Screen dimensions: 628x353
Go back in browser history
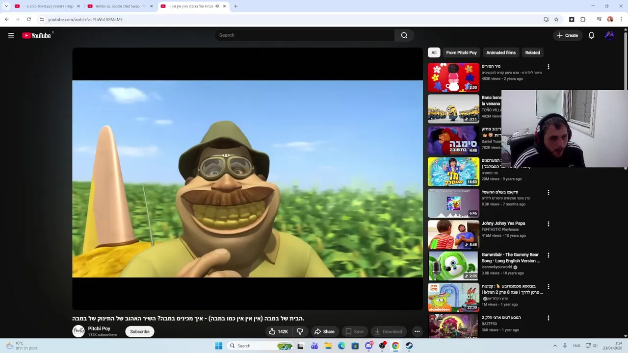click(x=6, y=20)
